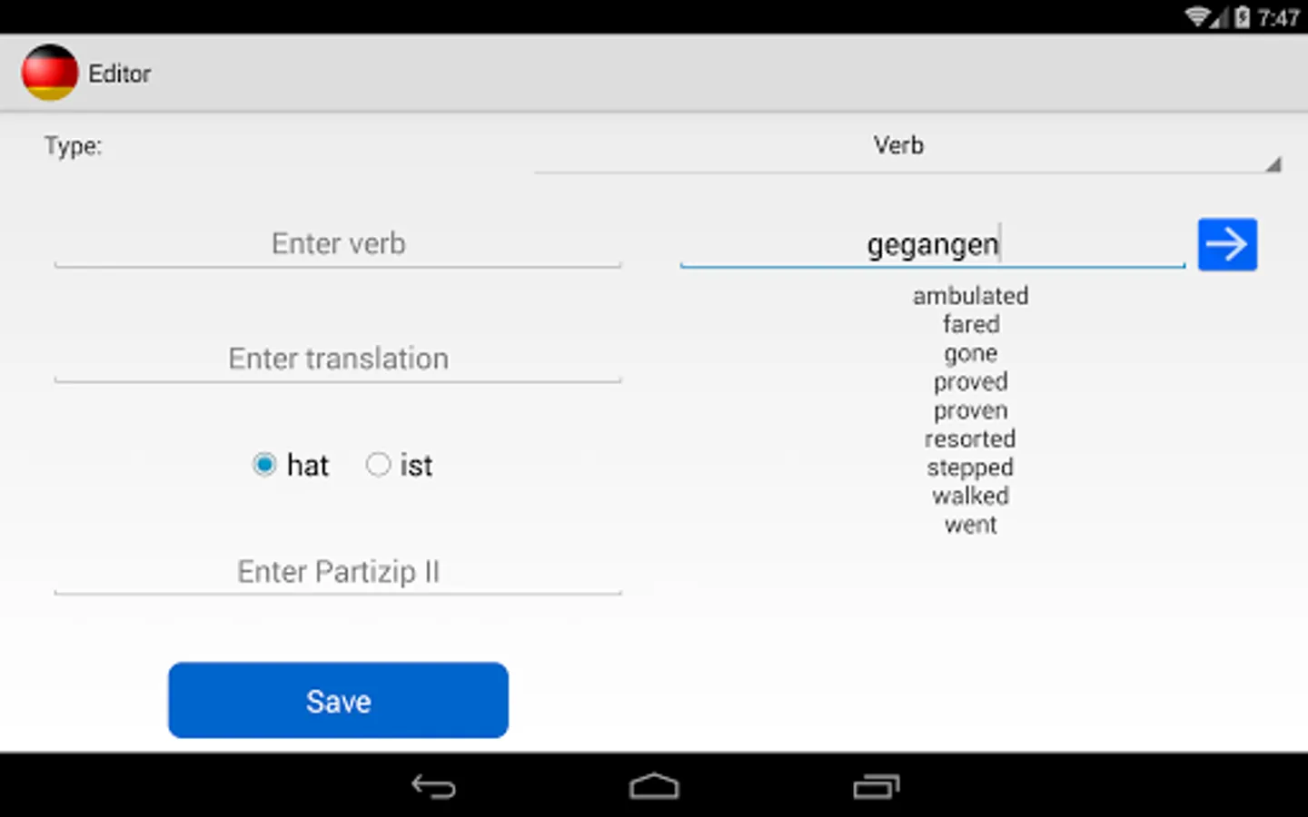Open the recent apps overview icon
This screenshot has width=1308, height=817.
click(x=876, y=786)
